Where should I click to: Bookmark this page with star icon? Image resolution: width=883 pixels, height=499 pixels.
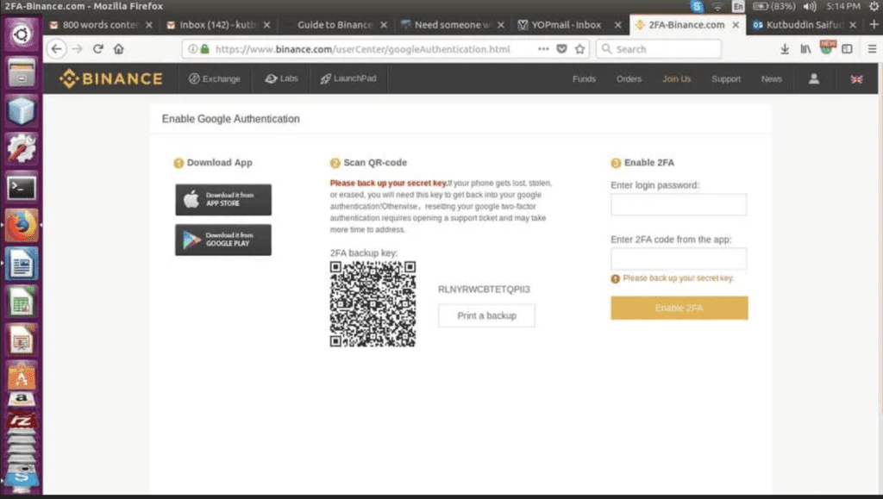tap(580, 49)
